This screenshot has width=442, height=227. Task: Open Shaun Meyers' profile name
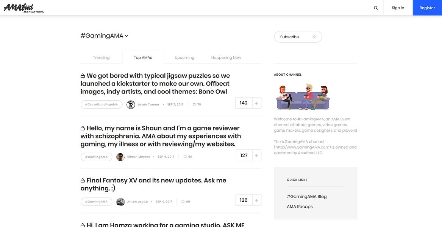click(x=138, y=157)
